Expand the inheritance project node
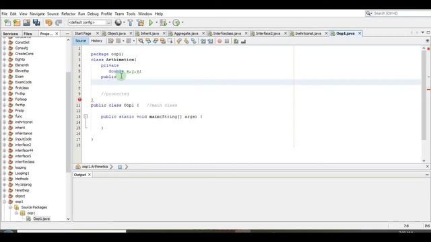Screen dimensions: 431x242 [x=5, y=133]
